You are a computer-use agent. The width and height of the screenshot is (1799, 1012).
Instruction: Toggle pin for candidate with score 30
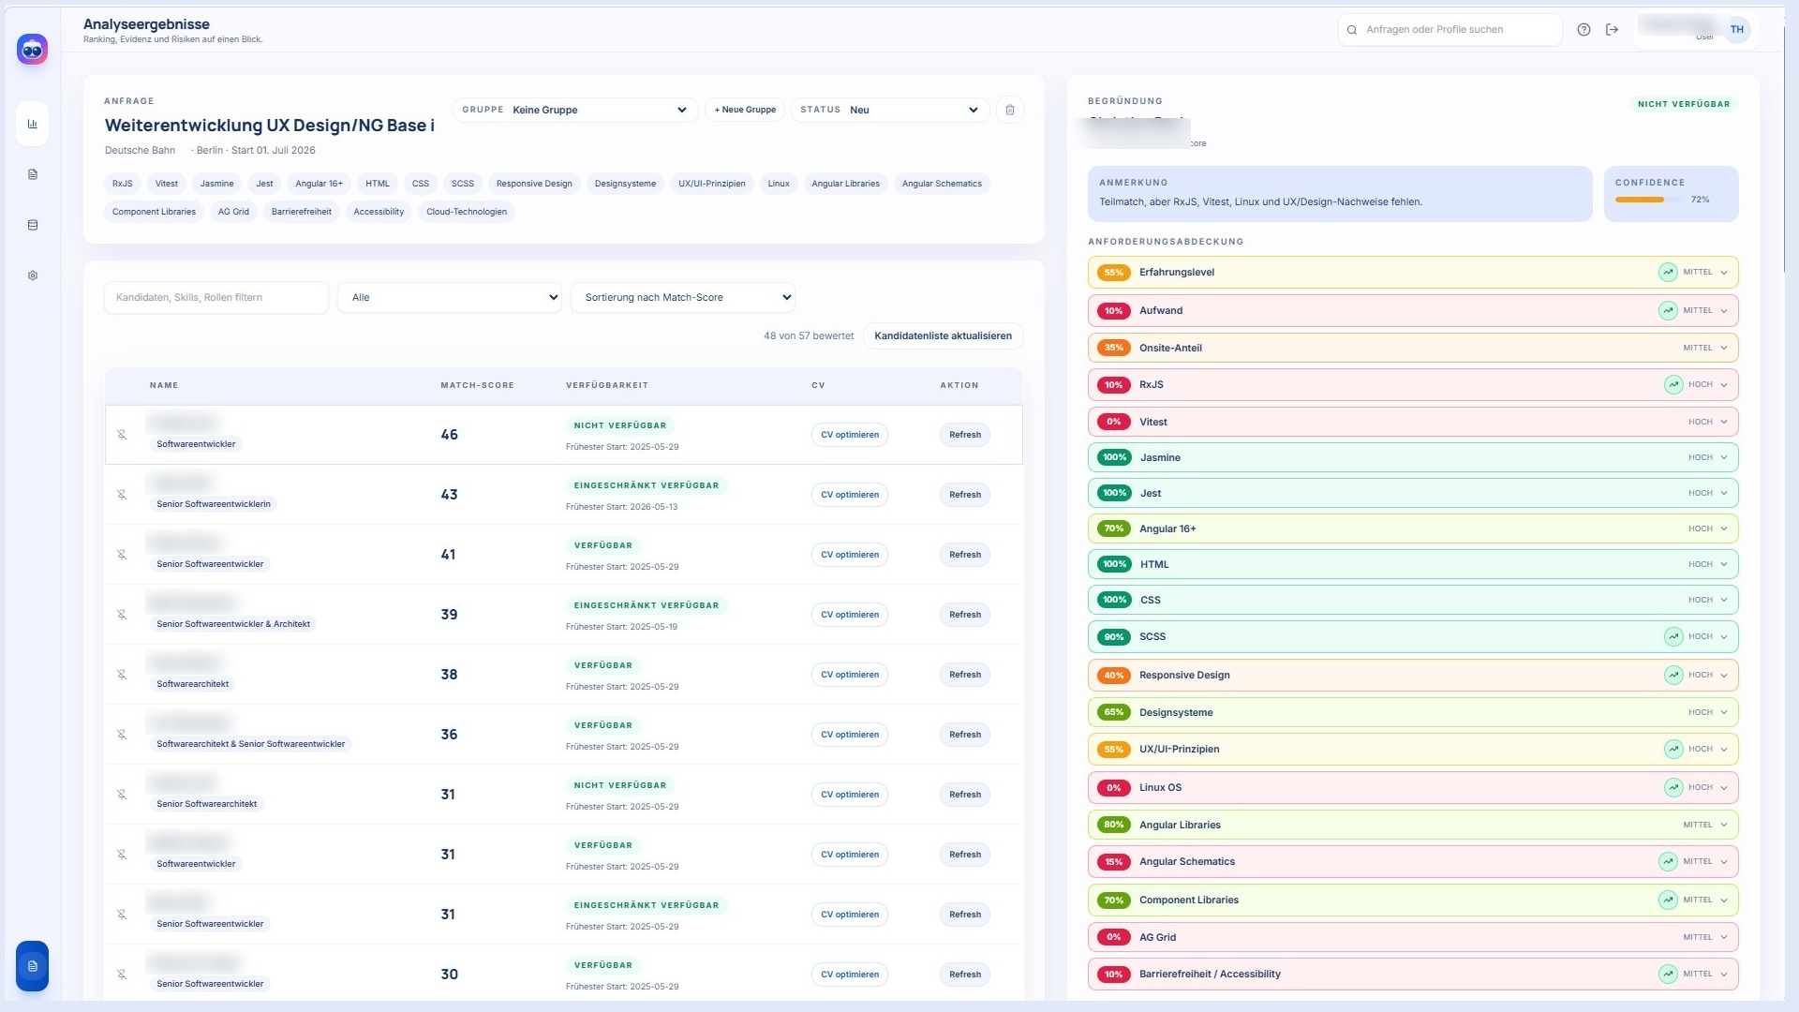point(122,975)
